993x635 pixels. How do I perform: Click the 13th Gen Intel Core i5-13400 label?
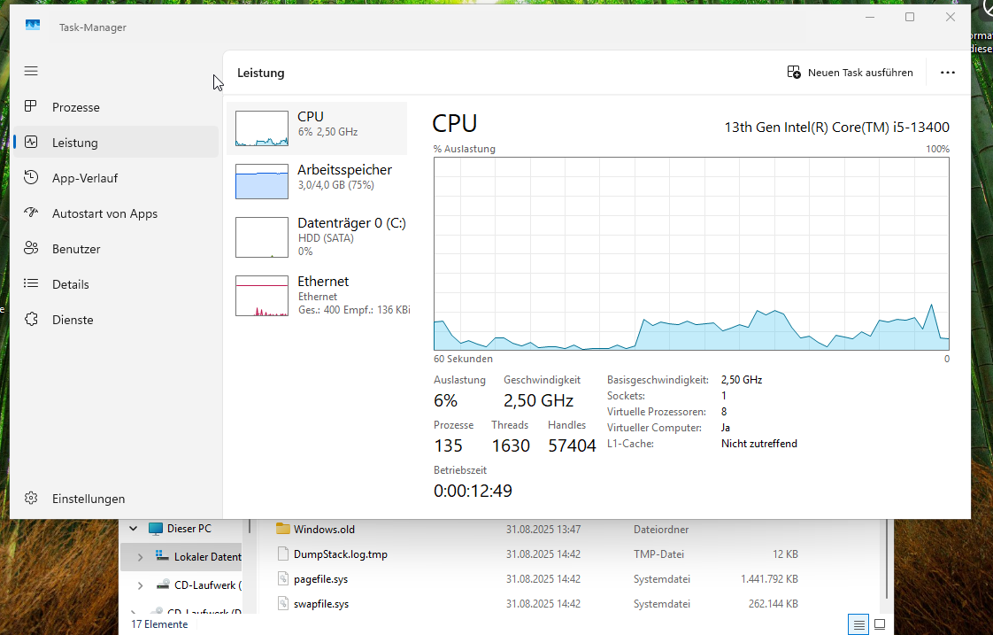click(836, 127)
